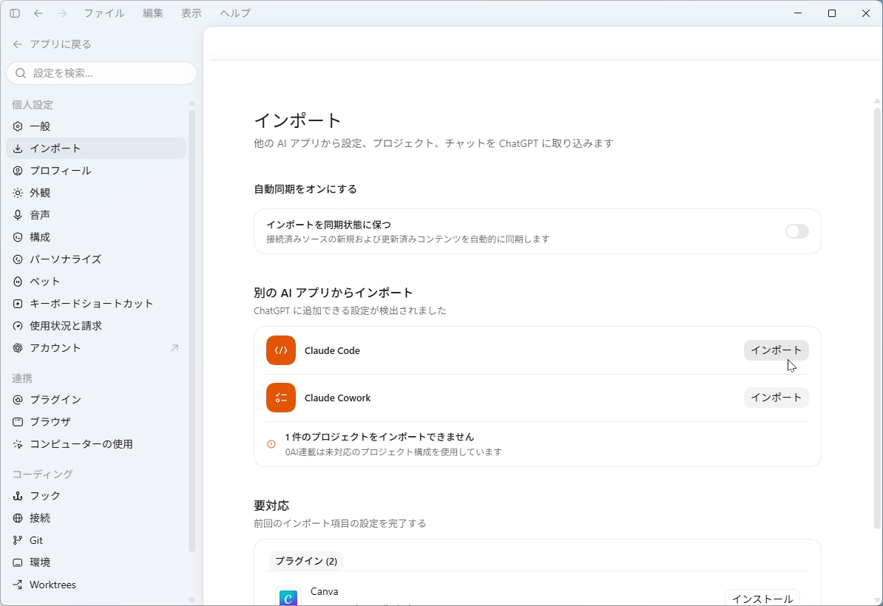Click the gear icon beside 一般
Image resolution: width=883 pixels, height=606 pixels.
[18, 126]
